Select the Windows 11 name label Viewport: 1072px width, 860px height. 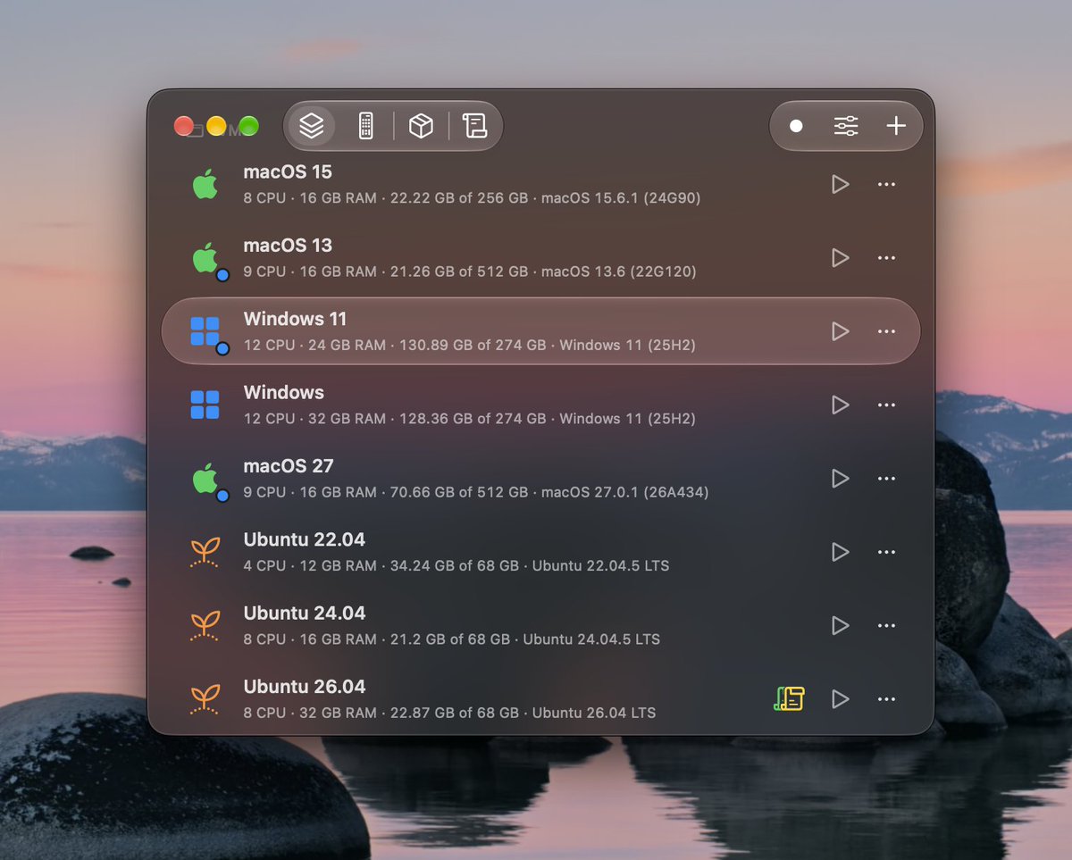295,319
